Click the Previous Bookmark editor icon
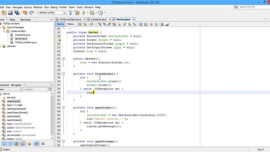The image size is (270, 152). tap(125, 24)
